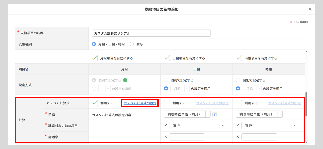Viewport: 323px width, 149px height.
Task: Click the dialog's vertical scrollbar thumb
Action: point(306,104)
